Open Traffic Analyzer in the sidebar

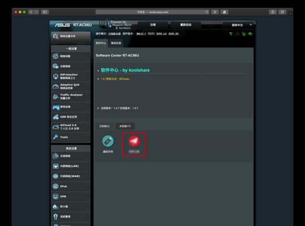71,97
